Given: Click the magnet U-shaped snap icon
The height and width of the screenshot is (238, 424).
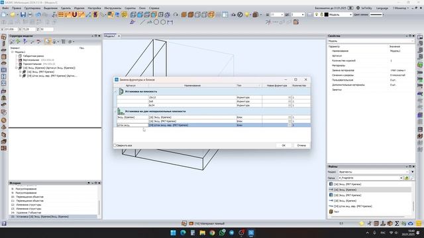Looking at the screenshot, I should [x=74, y=15].
